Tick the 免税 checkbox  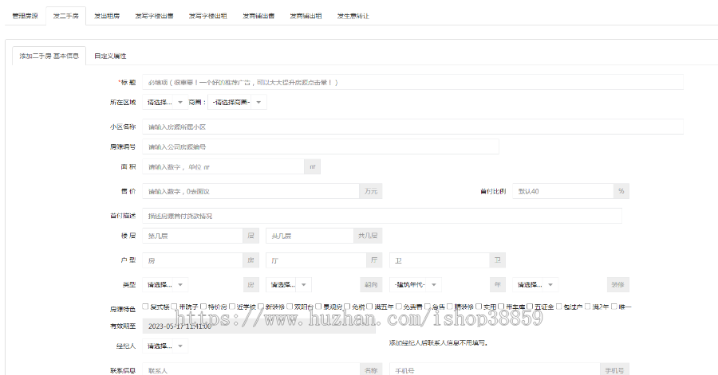[347, 307]
